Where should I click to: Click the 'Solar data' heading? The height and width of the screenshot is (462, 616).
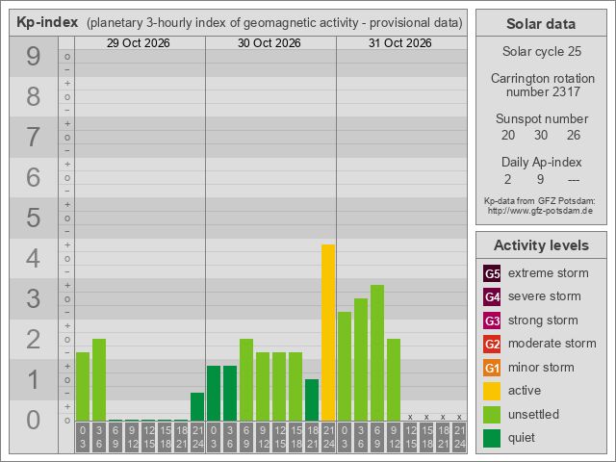541,23
